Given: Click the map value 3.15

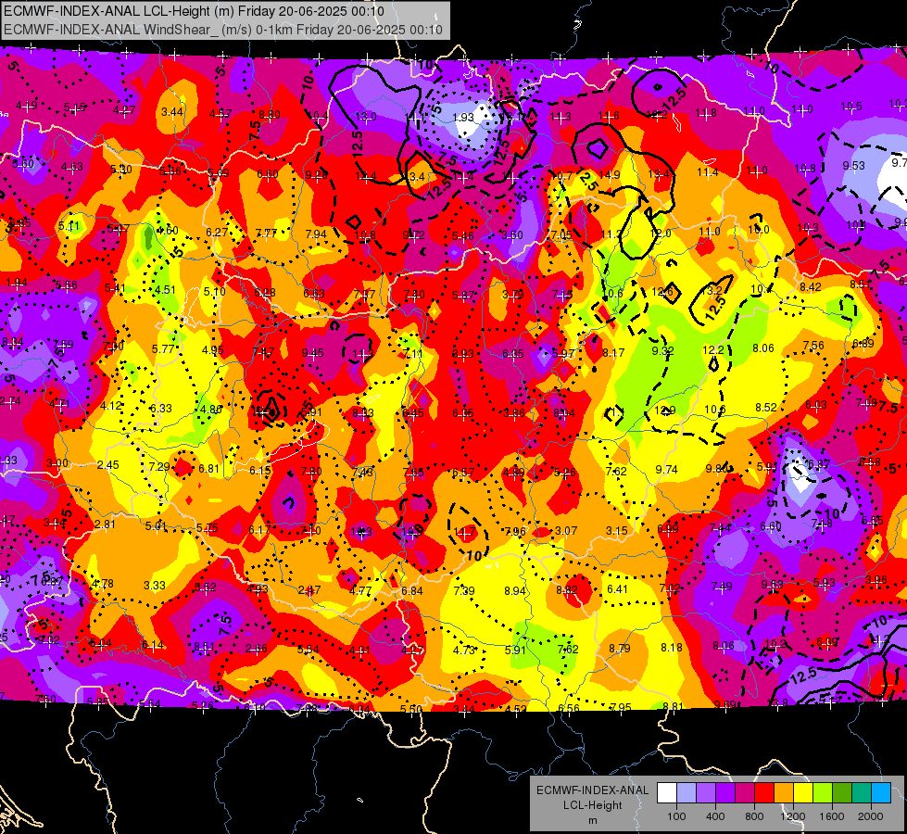Looking at the screenshot, I should tap(617, 530).
